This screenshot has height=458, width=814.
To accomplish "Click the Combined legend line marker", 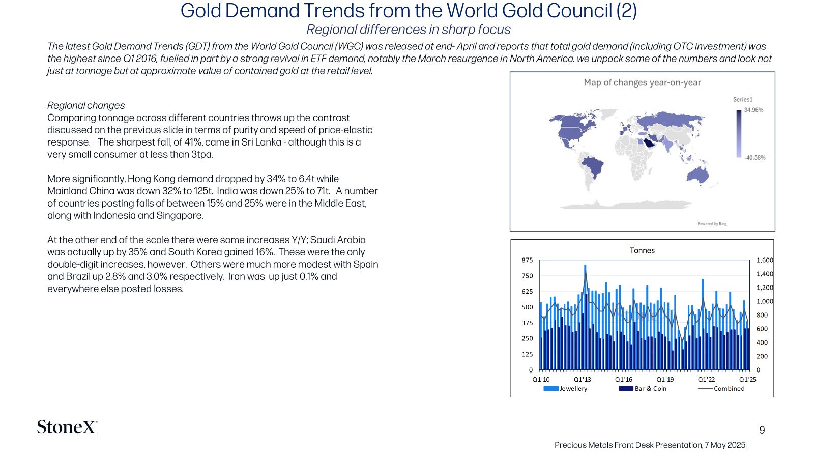I will tap(705, 389).
